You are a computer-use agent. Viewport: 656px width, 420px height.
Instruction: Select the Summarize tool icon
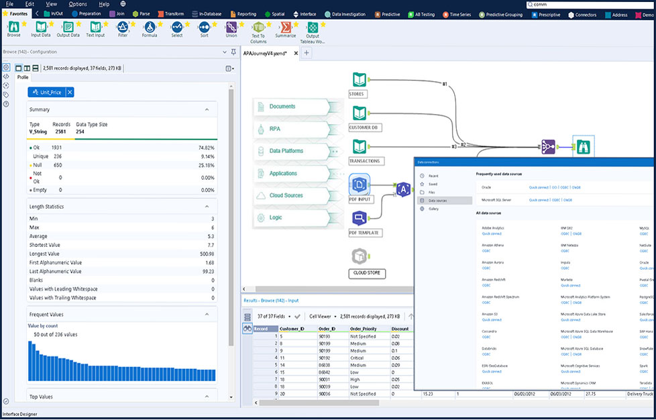point(286,27)
